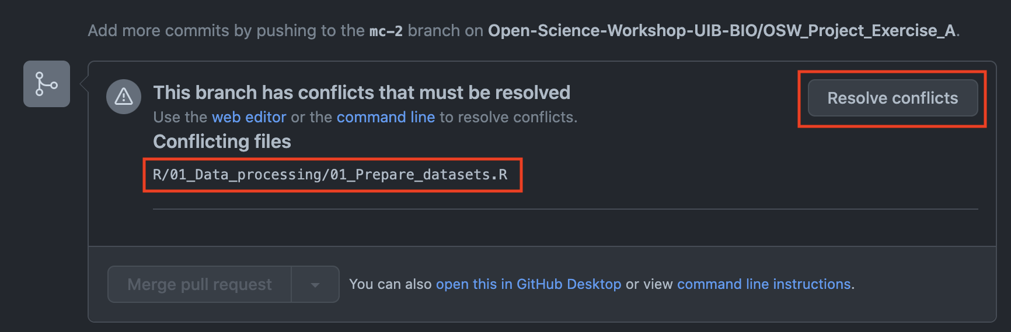Click the 'to resolve conflicts.' text
Viewport: 1011px width, 332px height.
pos(508,117)
